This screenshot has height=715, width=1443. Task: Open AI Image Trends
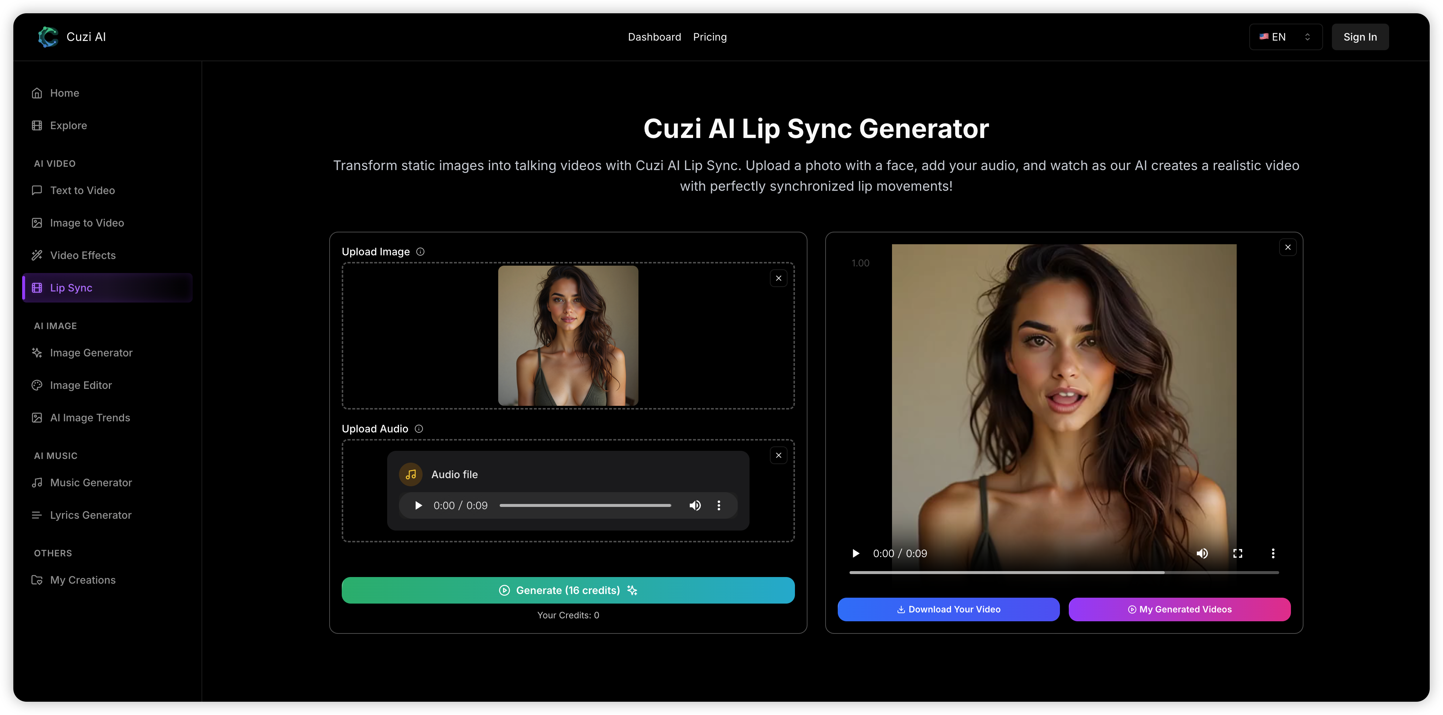(107, 418)
